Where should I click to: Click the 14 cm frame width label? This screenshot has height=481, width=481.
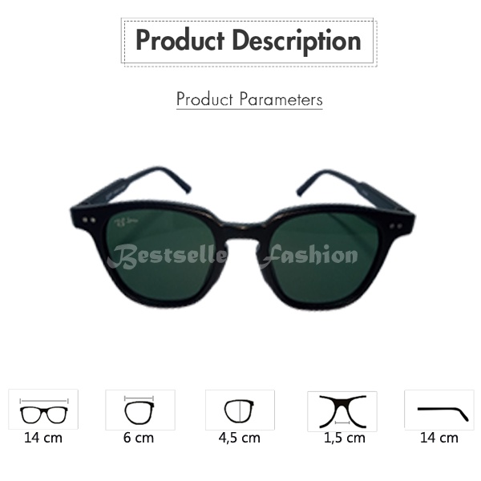click(x=43, y=438)
